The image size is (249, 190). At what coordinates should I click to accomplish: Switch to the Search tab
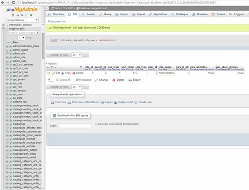(88, 14)
